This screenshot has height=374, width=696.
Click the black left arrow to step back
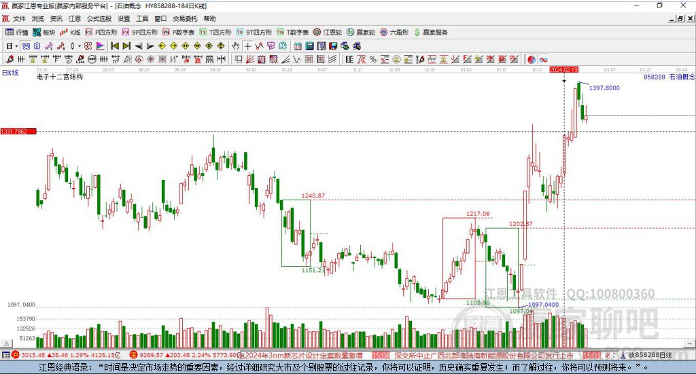click(139, 46)
